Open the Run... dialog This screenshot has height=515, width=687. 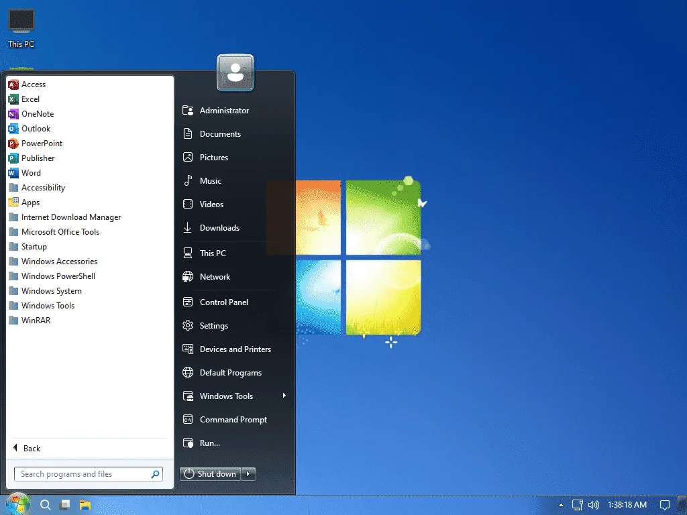234,443
